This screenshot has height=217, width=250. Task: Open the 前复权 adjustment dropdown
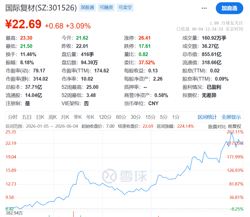click(x=235, y=127)
